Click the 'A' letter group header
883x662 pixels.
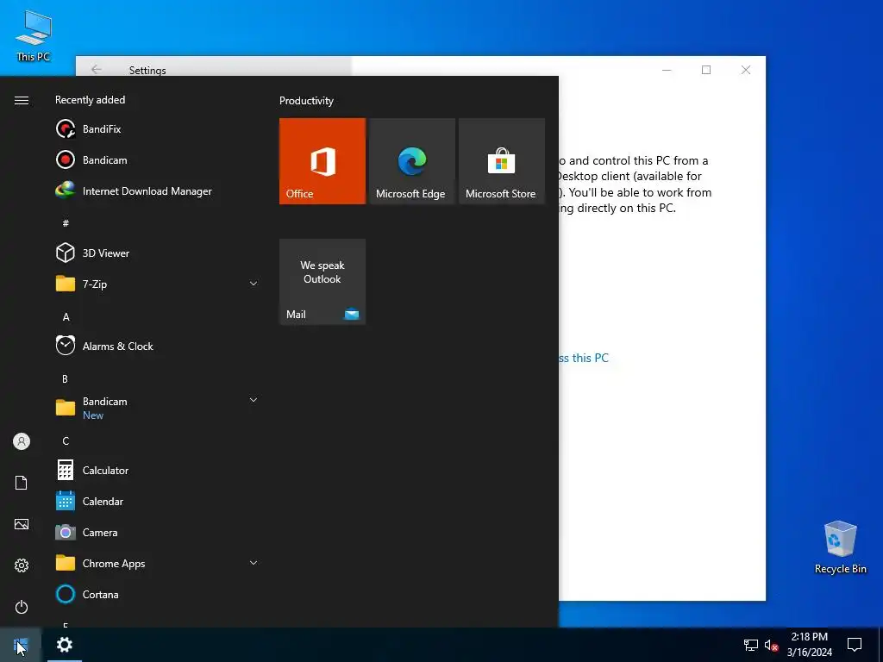tap(66, 317)
